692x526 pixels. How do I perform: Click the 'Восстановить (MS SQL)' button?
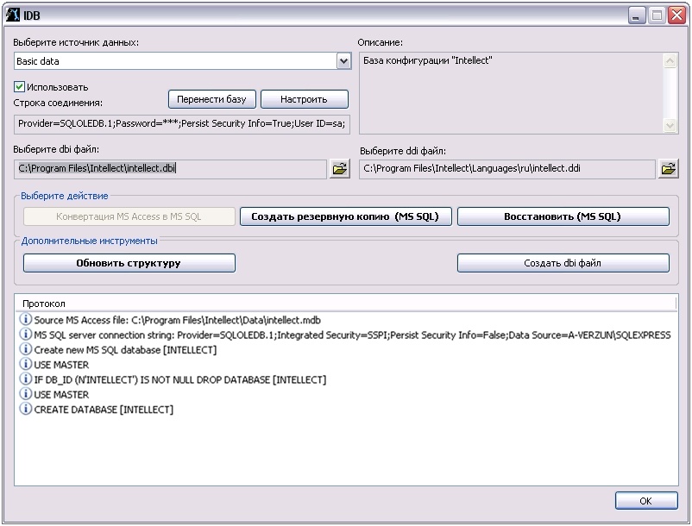tap(563, 216)
